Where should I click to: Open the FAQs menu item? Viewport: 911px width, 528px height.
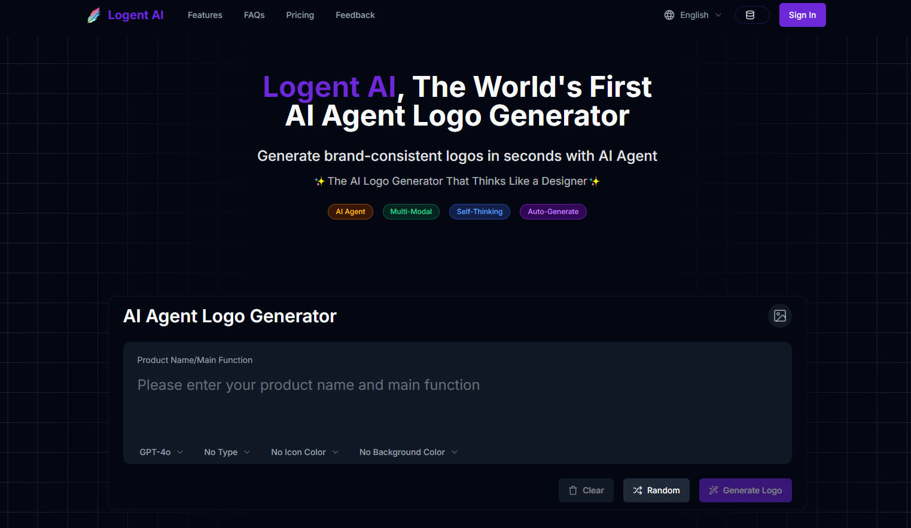(254, 15)
